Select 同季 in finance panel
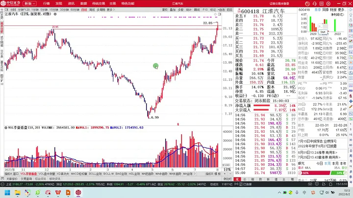353x198 pixels. tap(326, 10)
